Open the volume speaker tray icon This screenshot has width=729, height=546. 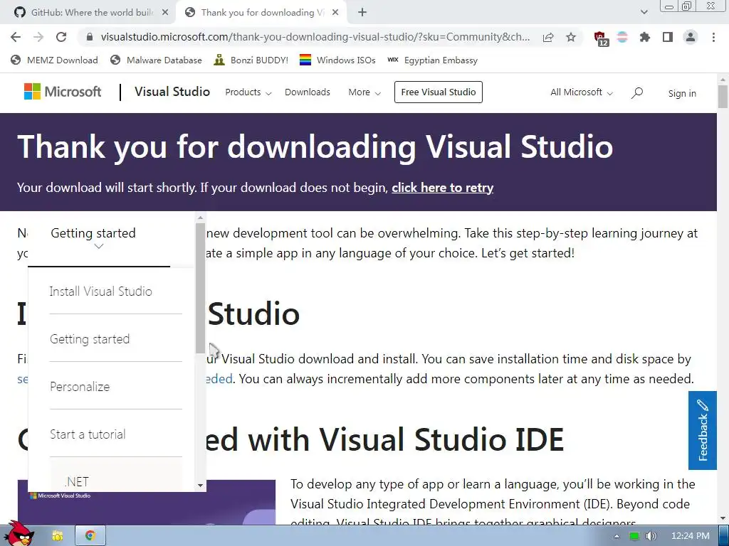(651, 536)
